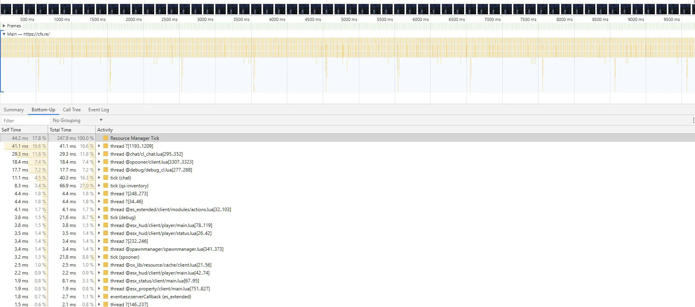Click the 7500 ms timeline ruler mark
This screenshot has height=307, width=695.
[x=528, y=19]
